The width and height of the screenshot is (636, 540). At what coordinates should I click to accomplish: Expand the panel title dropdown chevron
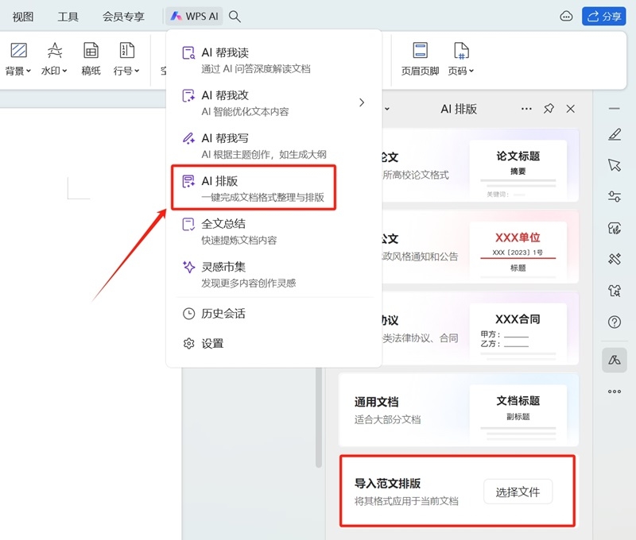pos(387,109)
